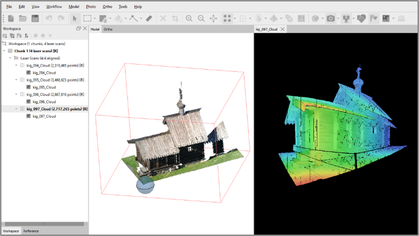Collapse the Laser Scans folder node

pos(10,58)
